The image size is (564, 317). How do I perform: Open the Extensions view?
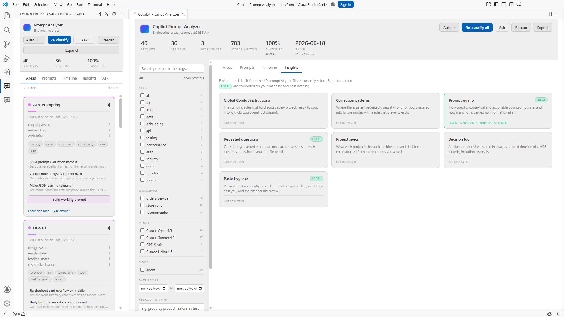pos(7,72)
